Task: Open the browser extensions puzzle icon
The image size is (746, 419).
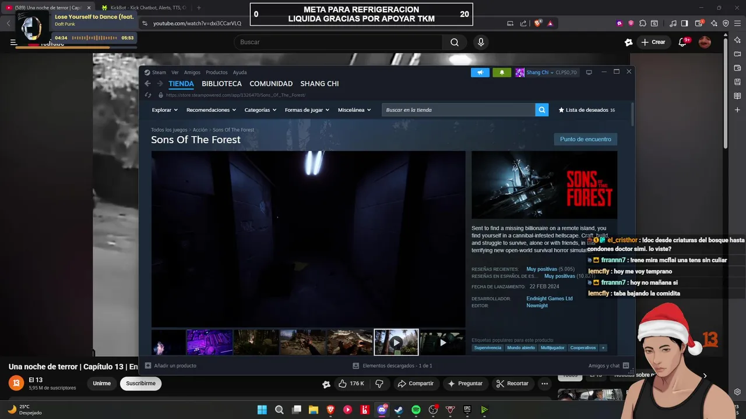Action: (642, 23)
